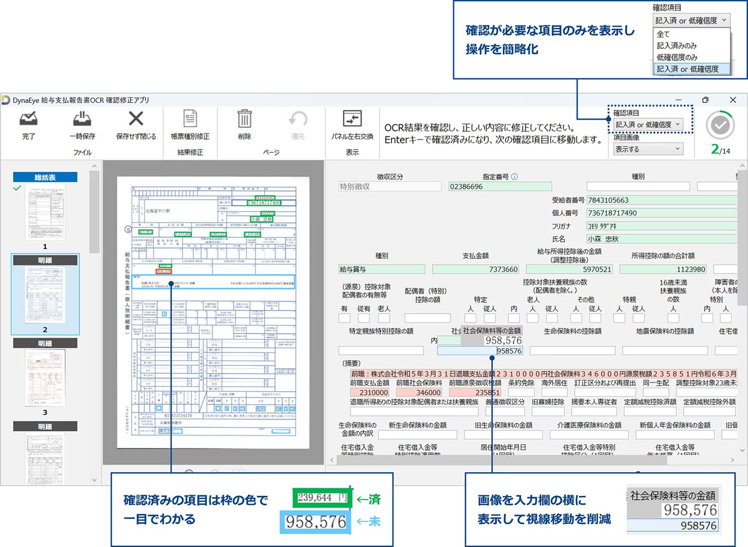This screenshot has width=748, height=547.
Task: Click the 新個人年金保険料の金額 field
Action: [675, 435]
